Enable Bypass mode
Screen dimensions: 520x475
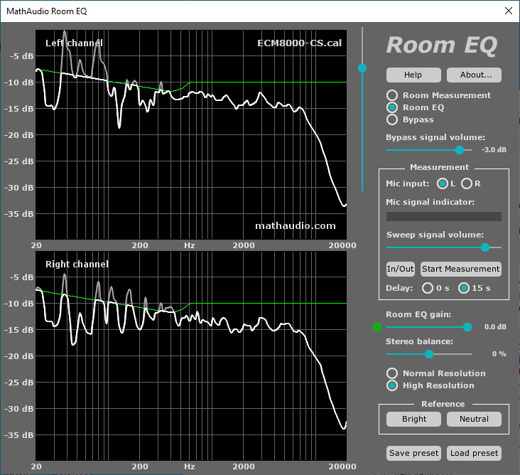pos(391,119)
